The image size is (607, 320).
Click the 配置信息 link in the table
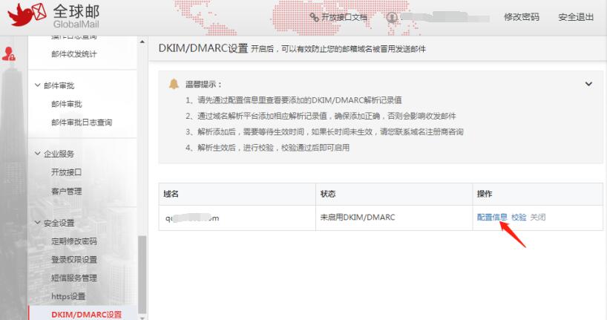[491, 218]
